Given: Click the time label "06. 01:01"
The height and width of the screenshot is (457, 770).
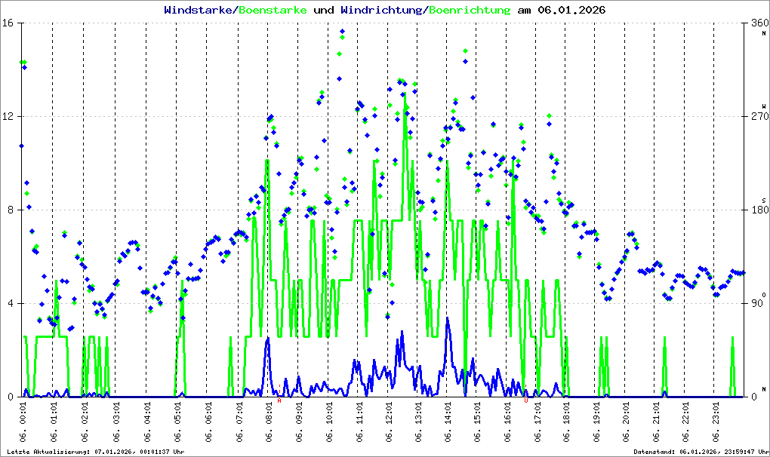Looking at the screenshot, I should (54, 422).
